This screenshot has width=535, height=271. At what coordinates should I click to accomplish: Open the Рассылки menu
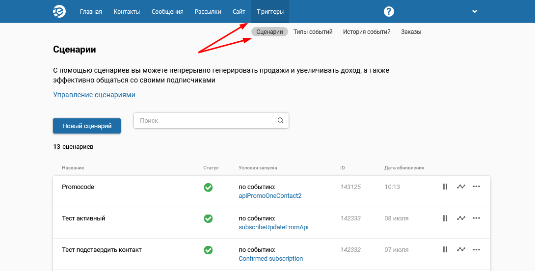(x=208, y=12)
